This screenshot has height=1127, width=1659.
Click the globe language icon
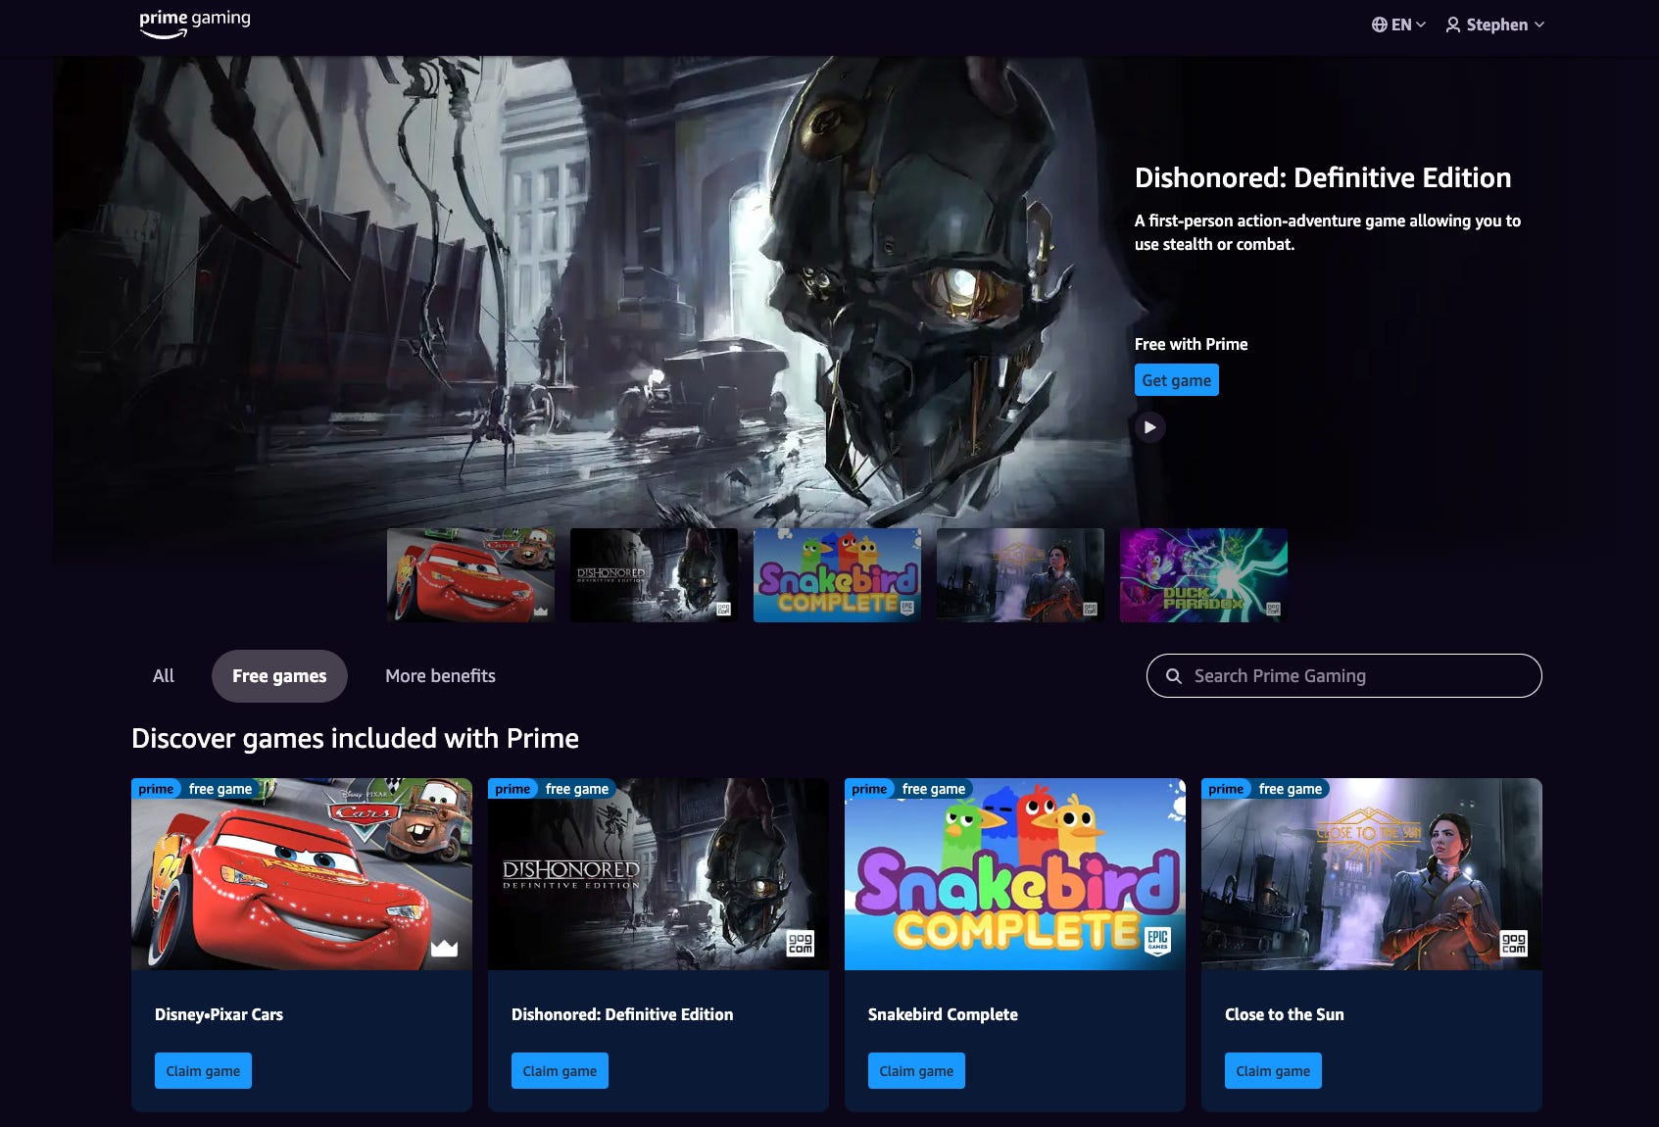point(1379,24)
